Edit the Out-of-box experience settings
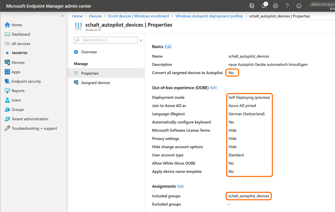 [x=213, y=88]
